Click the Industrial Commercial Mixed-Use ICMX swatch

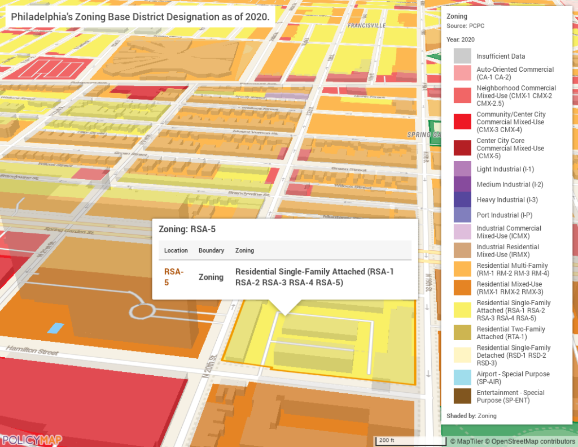(462, 232)
